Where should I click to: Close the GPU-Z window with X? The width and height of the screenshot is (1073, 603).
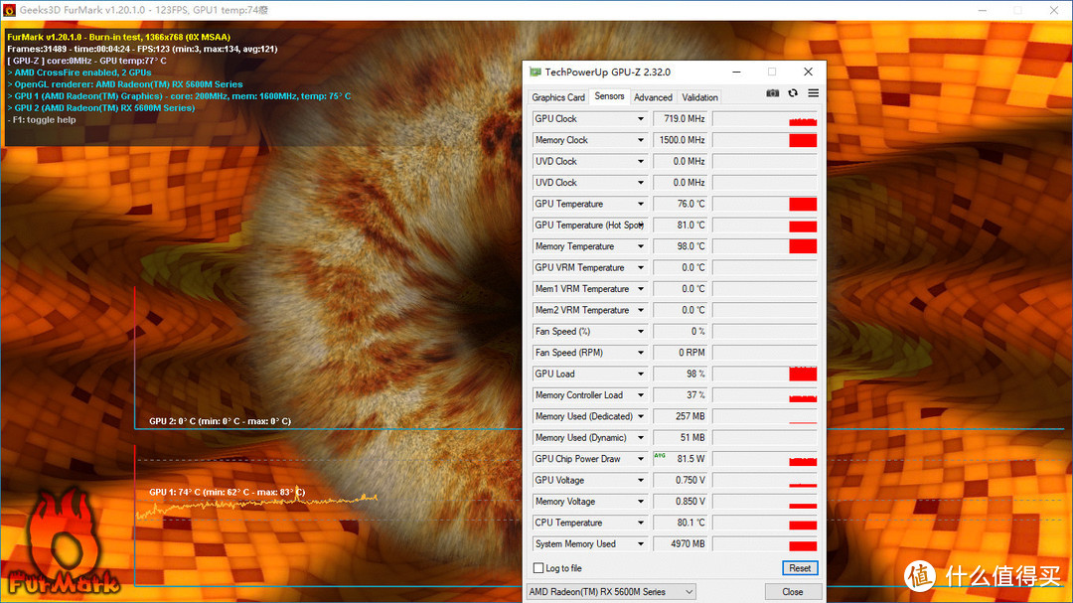coord(808,72)
